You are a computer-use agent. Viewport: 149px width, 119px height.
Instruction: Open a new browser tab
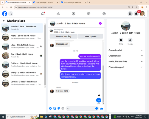coord(89,2)
